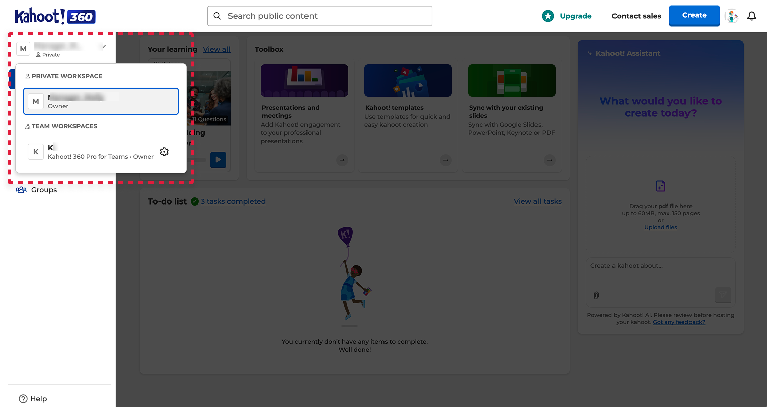This screenshot has height=407, width=767.
Task: Click the blue Create button
Action: point(694,16)
